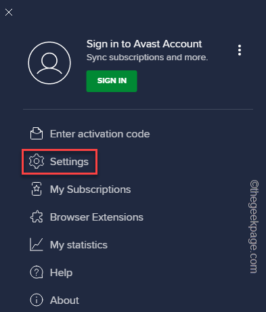The width and height of the screenshot is (266, 312).
Task: Select the About menu entry text
Action: coord(64,300)
